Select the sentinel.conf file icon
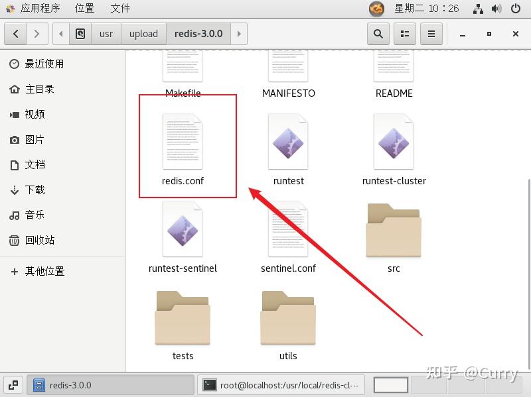 (x=288, y=229)
